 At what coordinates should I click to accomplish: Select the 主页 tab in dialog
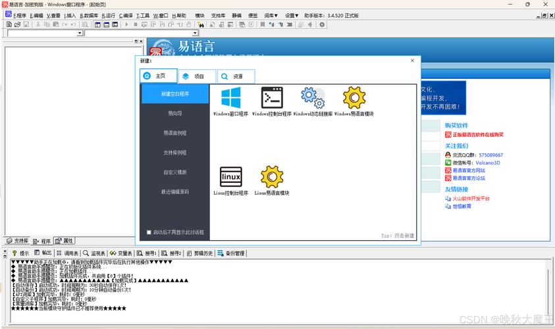click(159, 76)
